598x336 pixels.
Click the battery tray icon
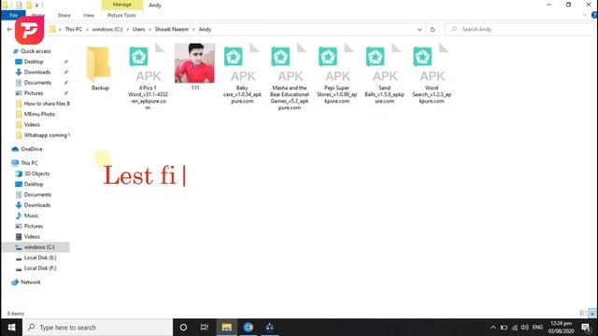[504, 328]
